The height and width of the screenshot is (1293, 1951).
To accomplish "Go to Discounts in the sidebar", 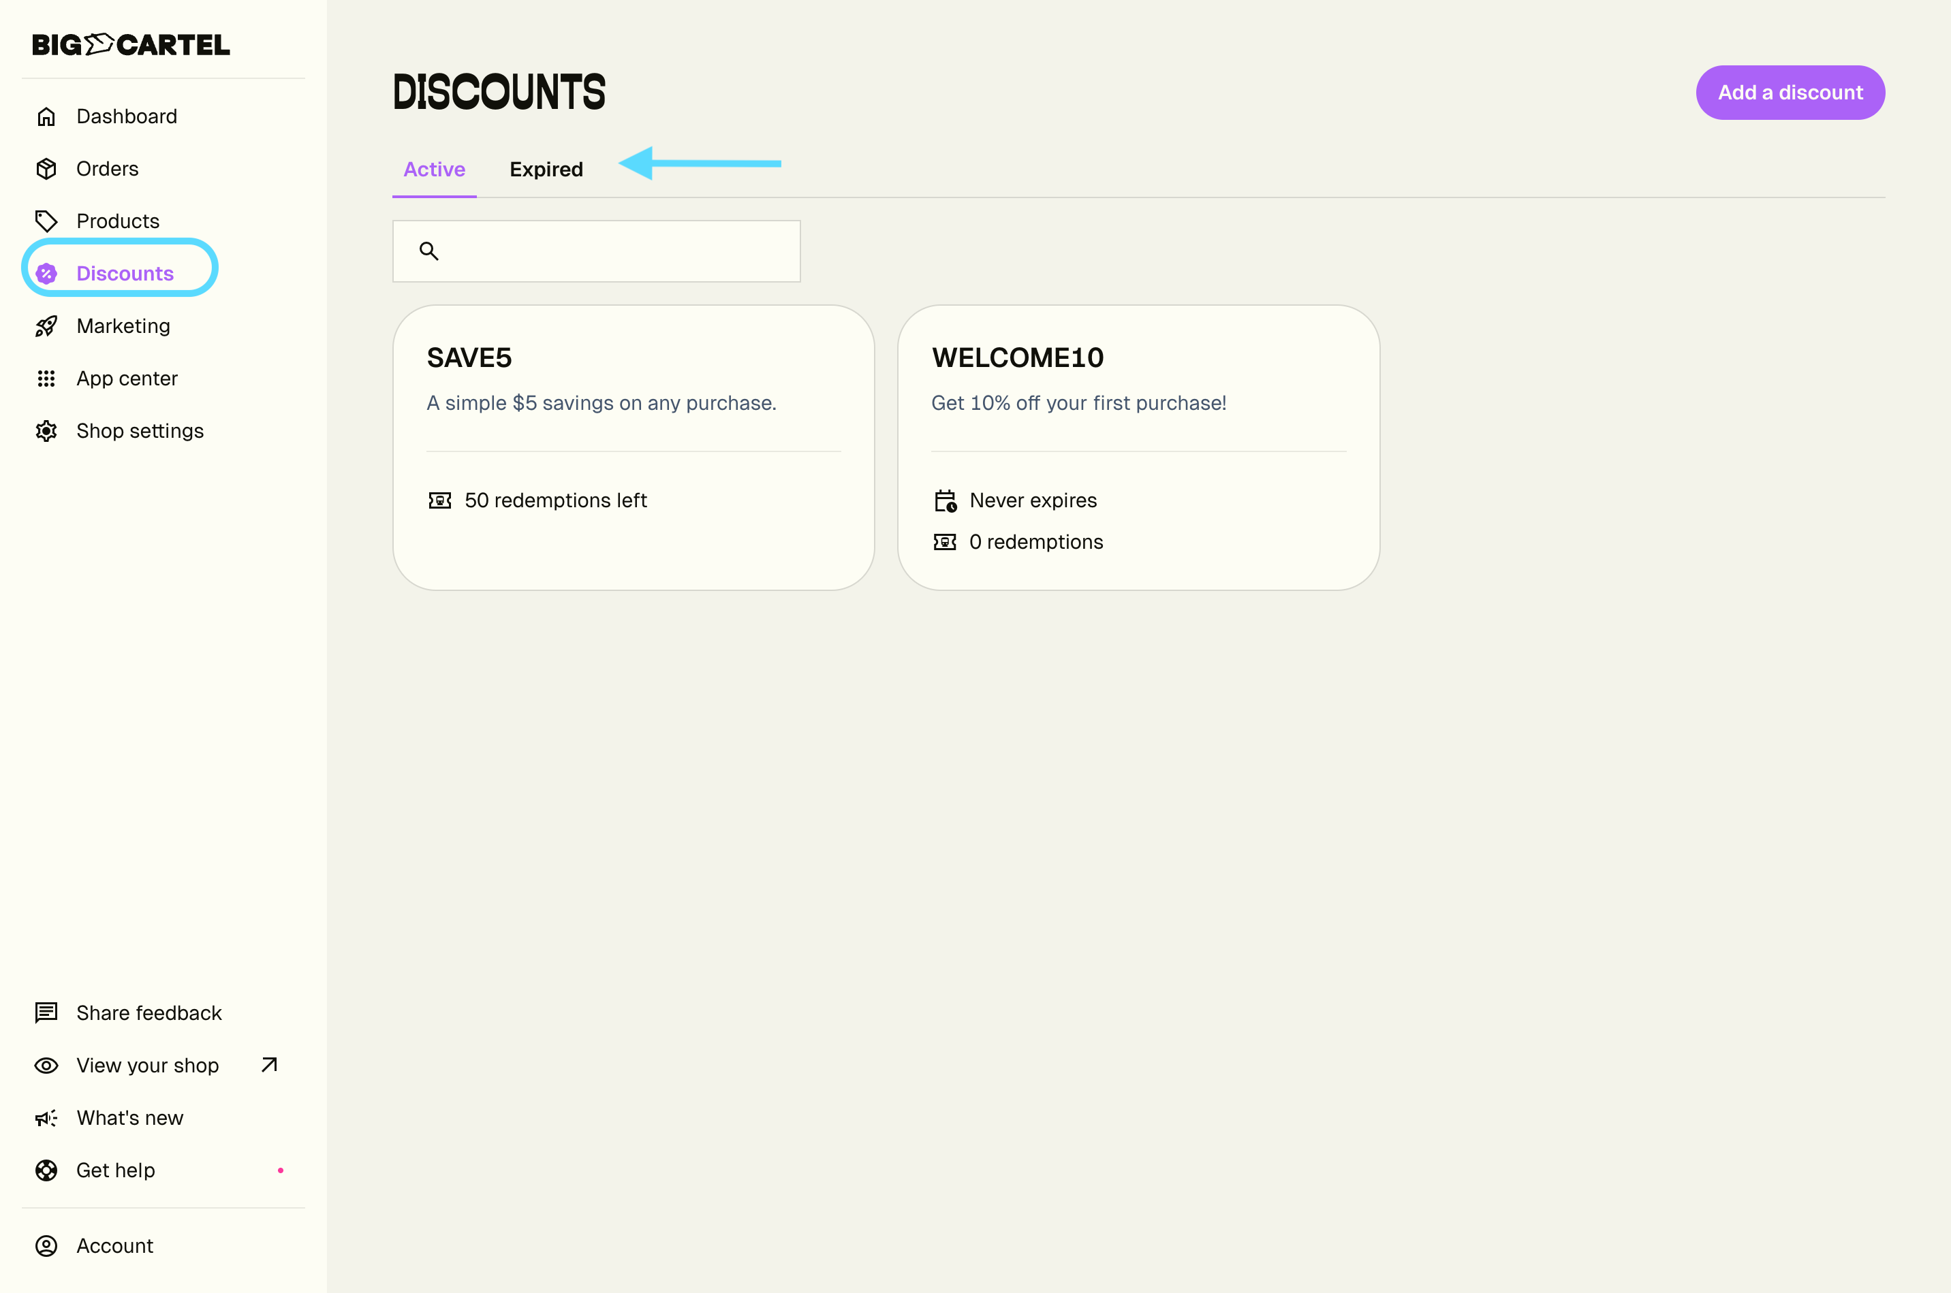I will (x=125, y=274).
